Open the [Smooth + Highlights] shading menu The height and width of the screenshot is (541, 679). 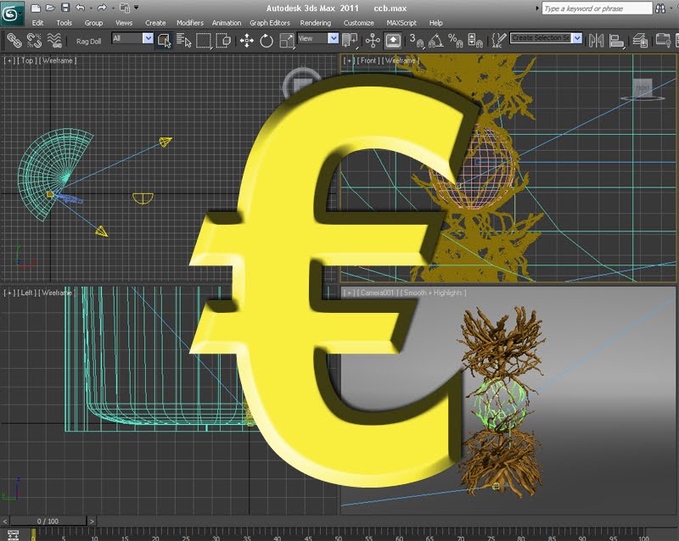(433, 293)
